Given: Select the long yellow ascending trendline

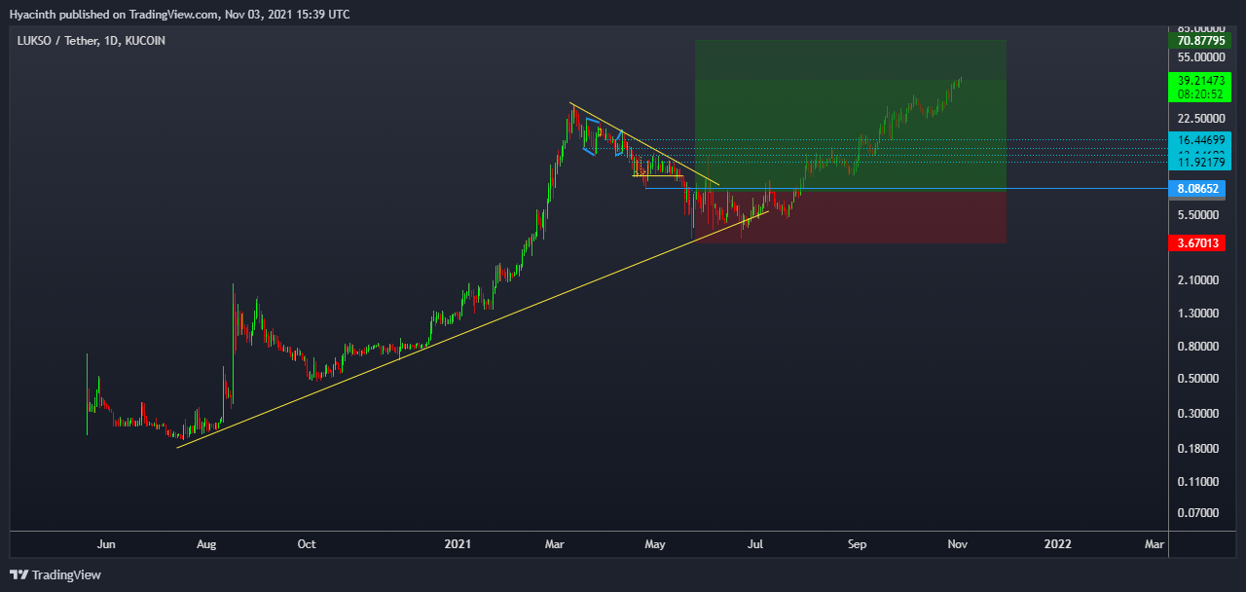Looking at the screenshot, I should click(473, 328).
